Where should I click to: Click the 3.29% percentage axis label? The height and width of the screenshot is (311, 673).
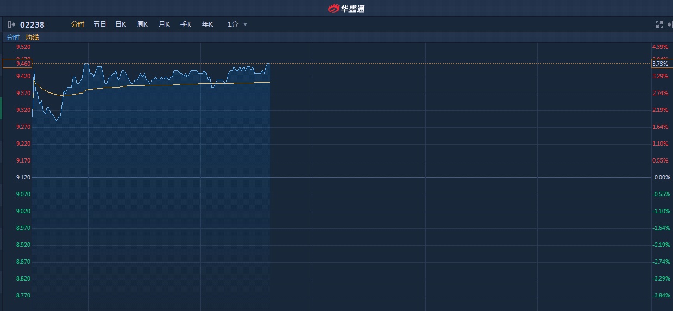point(660,77)
